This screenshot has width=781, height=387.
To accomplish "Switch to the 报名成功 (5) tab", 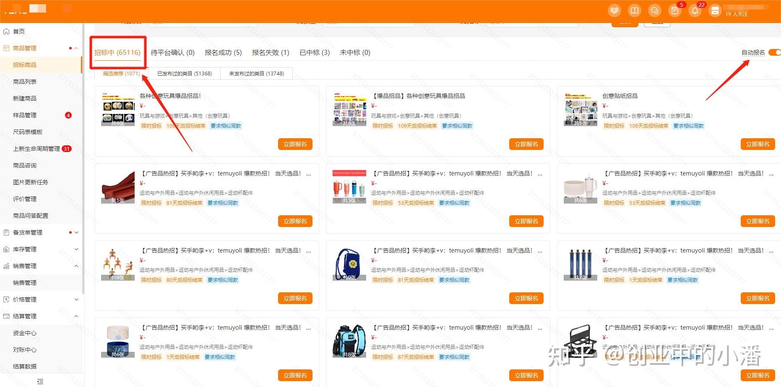I will point(223,52).
